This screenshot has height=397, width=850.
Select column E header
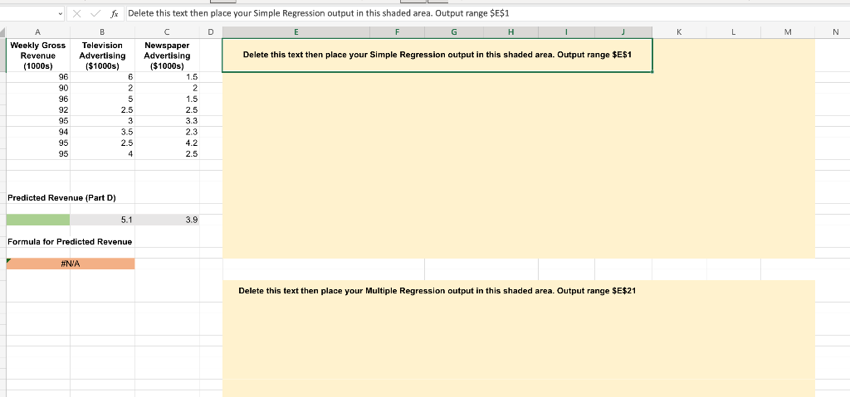pos(296,32)
